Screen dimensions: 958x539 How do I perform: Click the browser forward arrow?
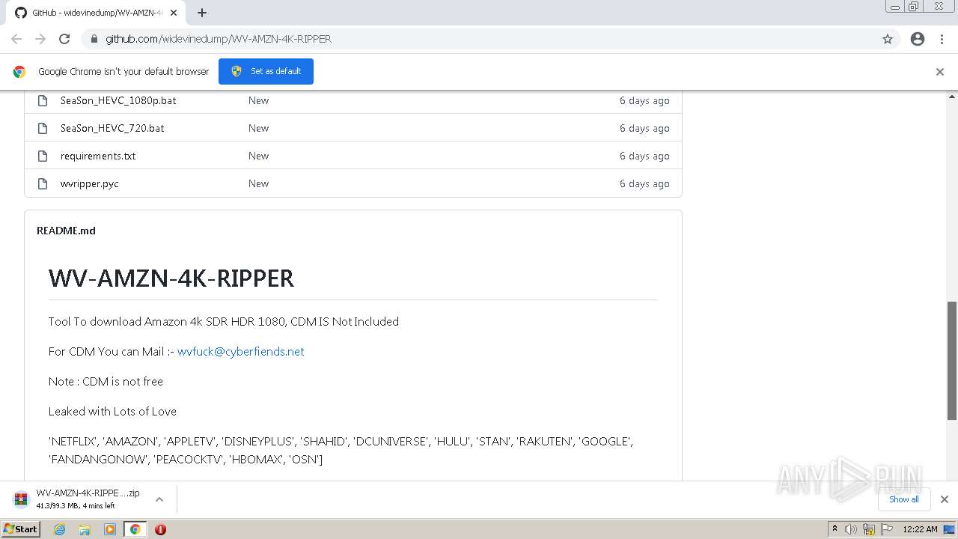coord(40,39)
